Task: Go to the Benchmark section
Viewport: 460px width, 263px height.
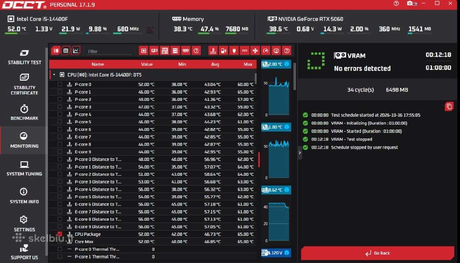Action: click(x=24, y=113)
